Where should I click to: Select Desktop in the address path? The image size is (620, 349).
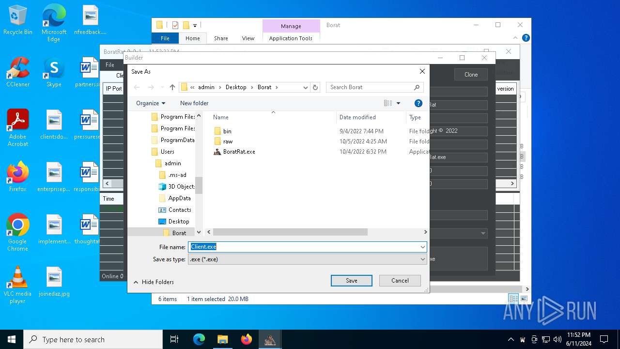[x=236, y=87]
